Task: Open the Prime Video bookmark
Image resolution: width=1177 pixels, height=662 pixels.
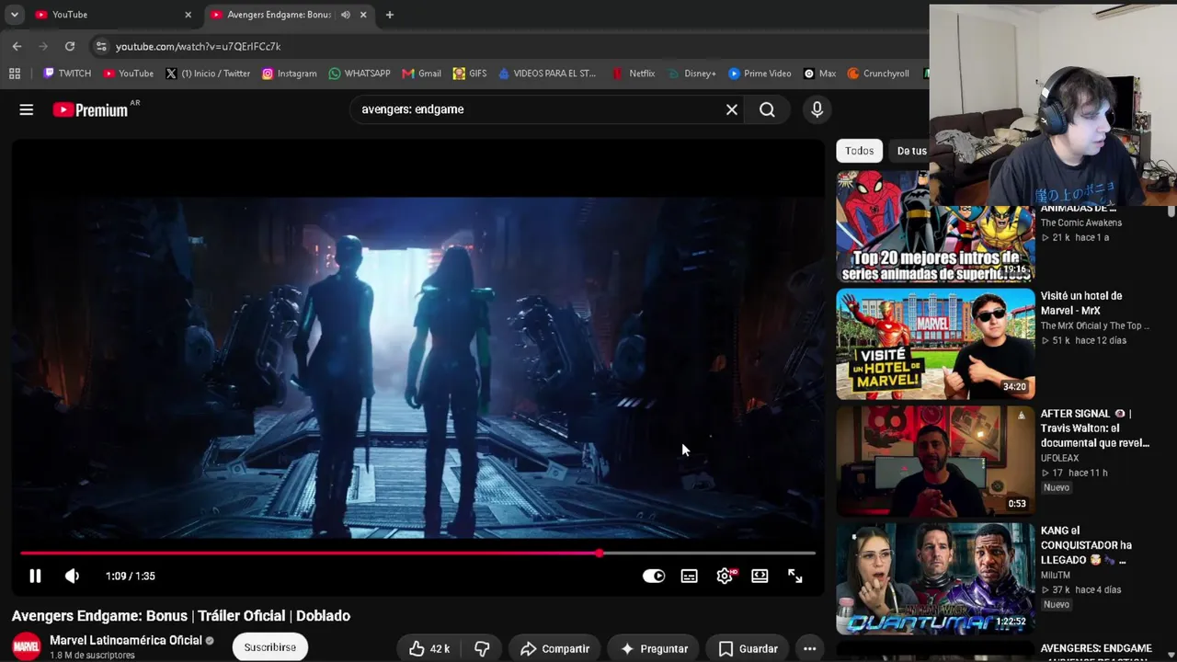Action: (760, 74)
